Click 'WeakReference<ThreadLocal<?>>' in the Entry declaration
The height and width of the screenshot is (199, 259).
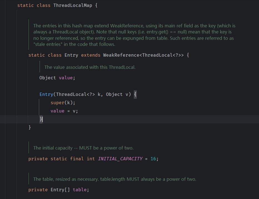click(x=143, y=55)
